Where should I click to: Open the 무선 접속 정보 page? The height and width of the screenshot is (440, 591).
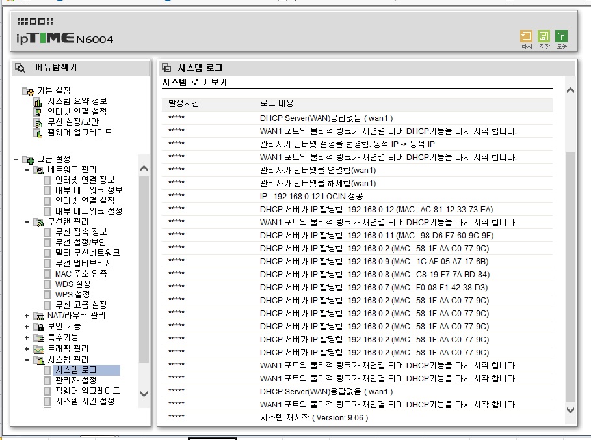tap(81, 232)
